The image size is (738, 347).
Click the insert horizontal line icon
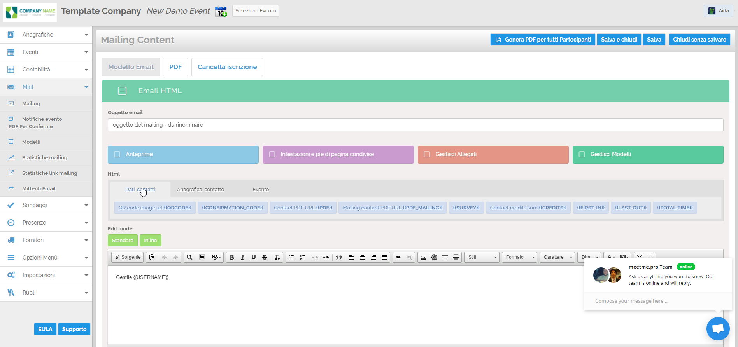(456, 257)
